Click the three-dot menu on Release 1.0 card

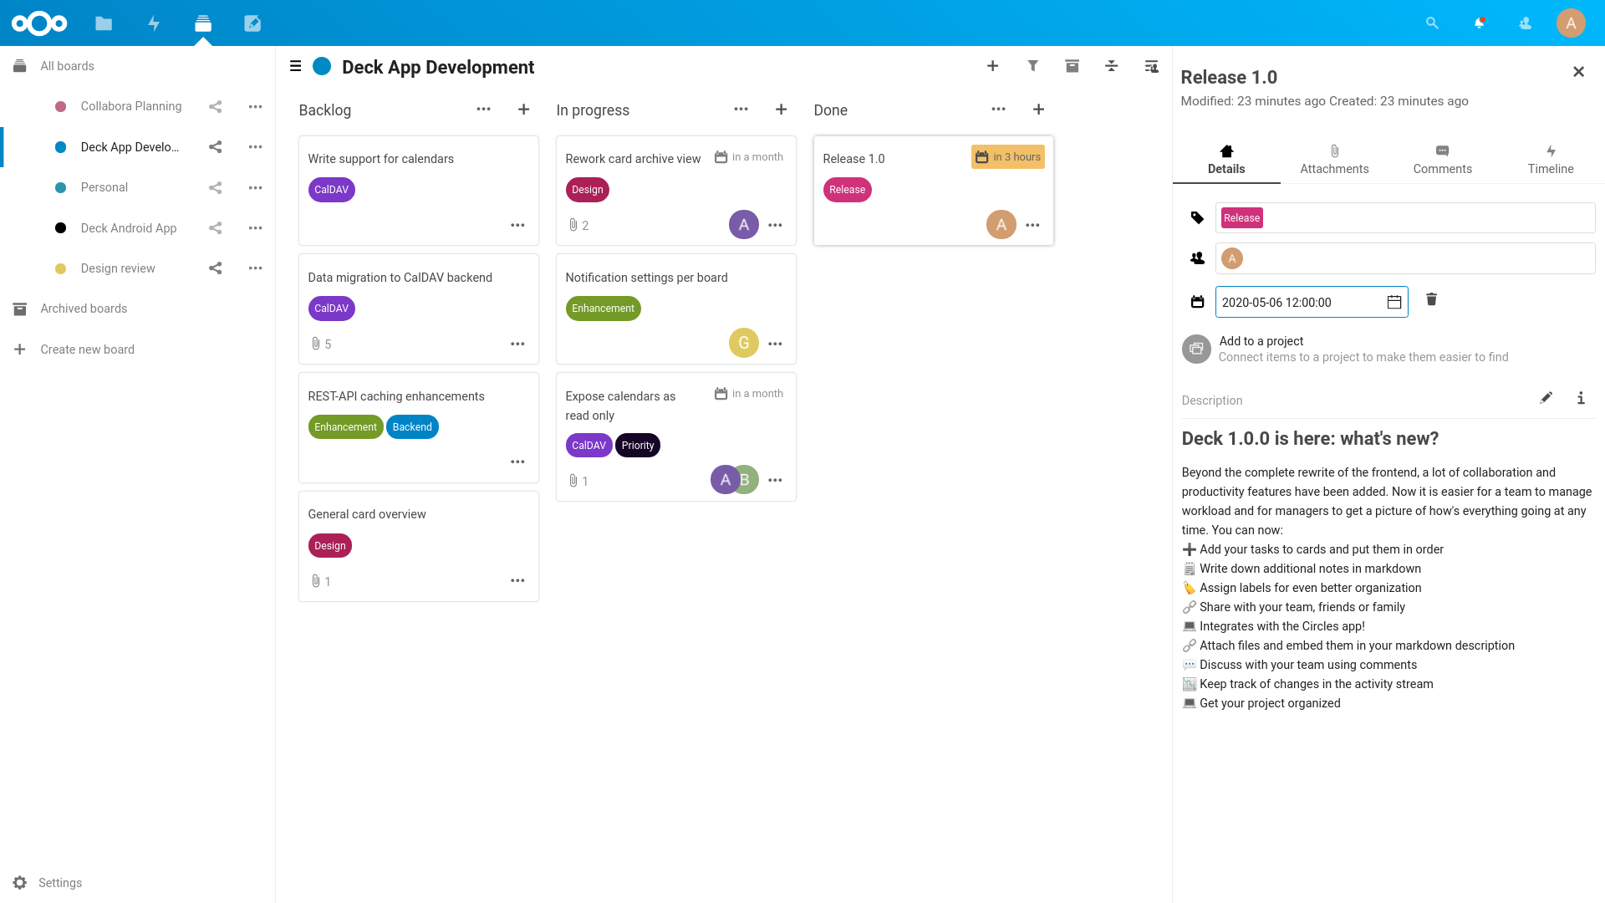pyautogui.click(x=1032, y=225)
